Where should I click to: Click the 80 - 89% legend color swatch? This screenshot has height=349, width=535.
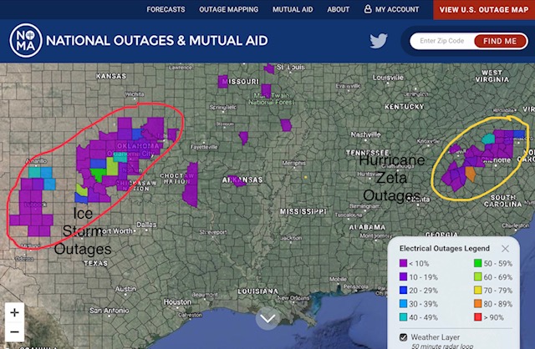[x=477, y=303]
